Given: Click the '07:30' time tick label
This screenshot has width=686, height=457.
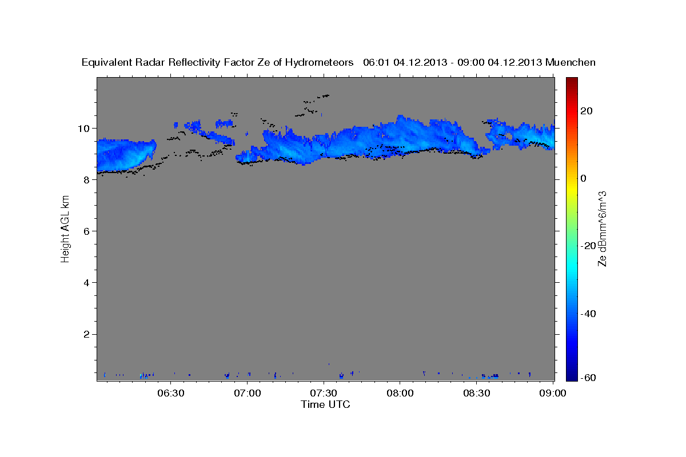Looking at the screenshot, I should [324, 394].
